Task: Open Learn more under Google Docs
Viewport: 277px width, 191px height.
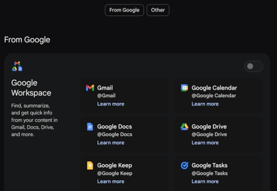Action: (x=110, y=143)
